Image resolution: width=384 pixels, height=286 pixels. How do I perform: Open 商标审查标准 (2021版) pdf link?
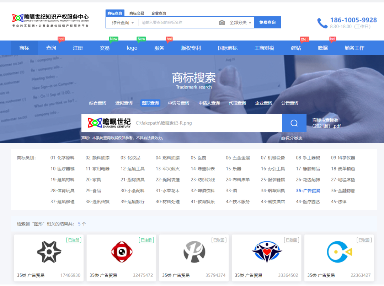click(326, 123)
